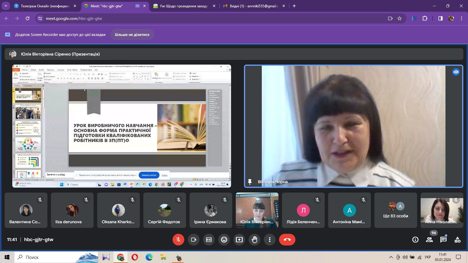Open more options three-dot menu in Meet
This screenshot has width=468, height=263.
click(270, 240)
